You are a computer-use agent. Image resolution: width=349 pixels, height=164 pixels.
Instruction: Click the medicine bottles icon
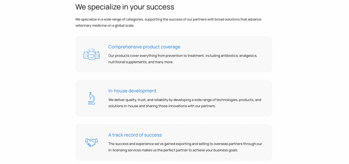[x=91, y=54]
